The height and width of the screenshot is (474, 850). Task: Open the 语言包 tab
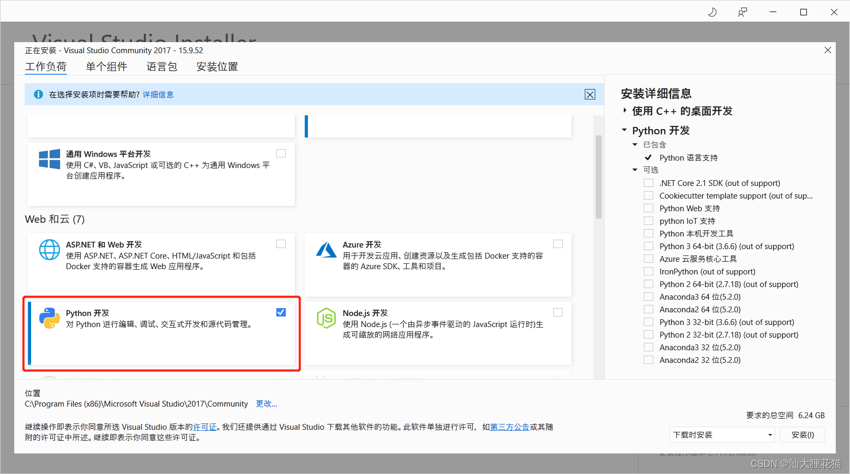[x=161, y=66]
